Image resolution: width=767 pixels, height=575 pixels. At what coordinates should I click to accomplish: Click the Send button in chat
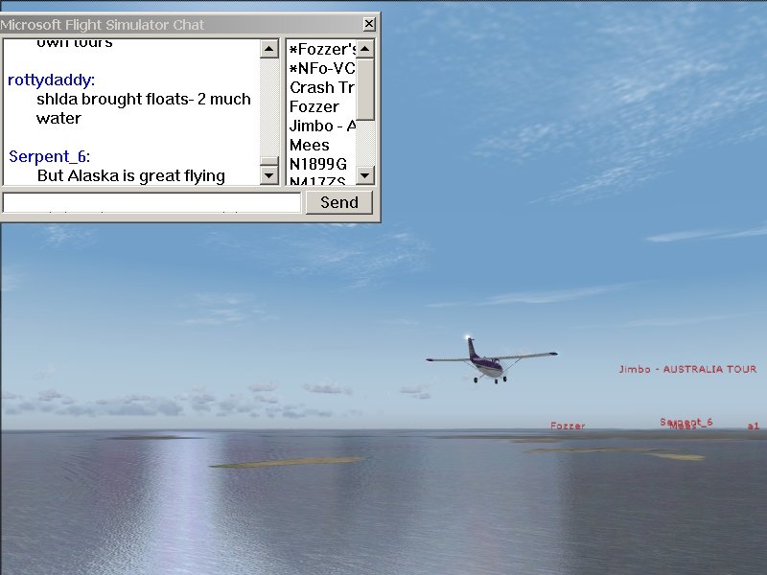[339, 202]
